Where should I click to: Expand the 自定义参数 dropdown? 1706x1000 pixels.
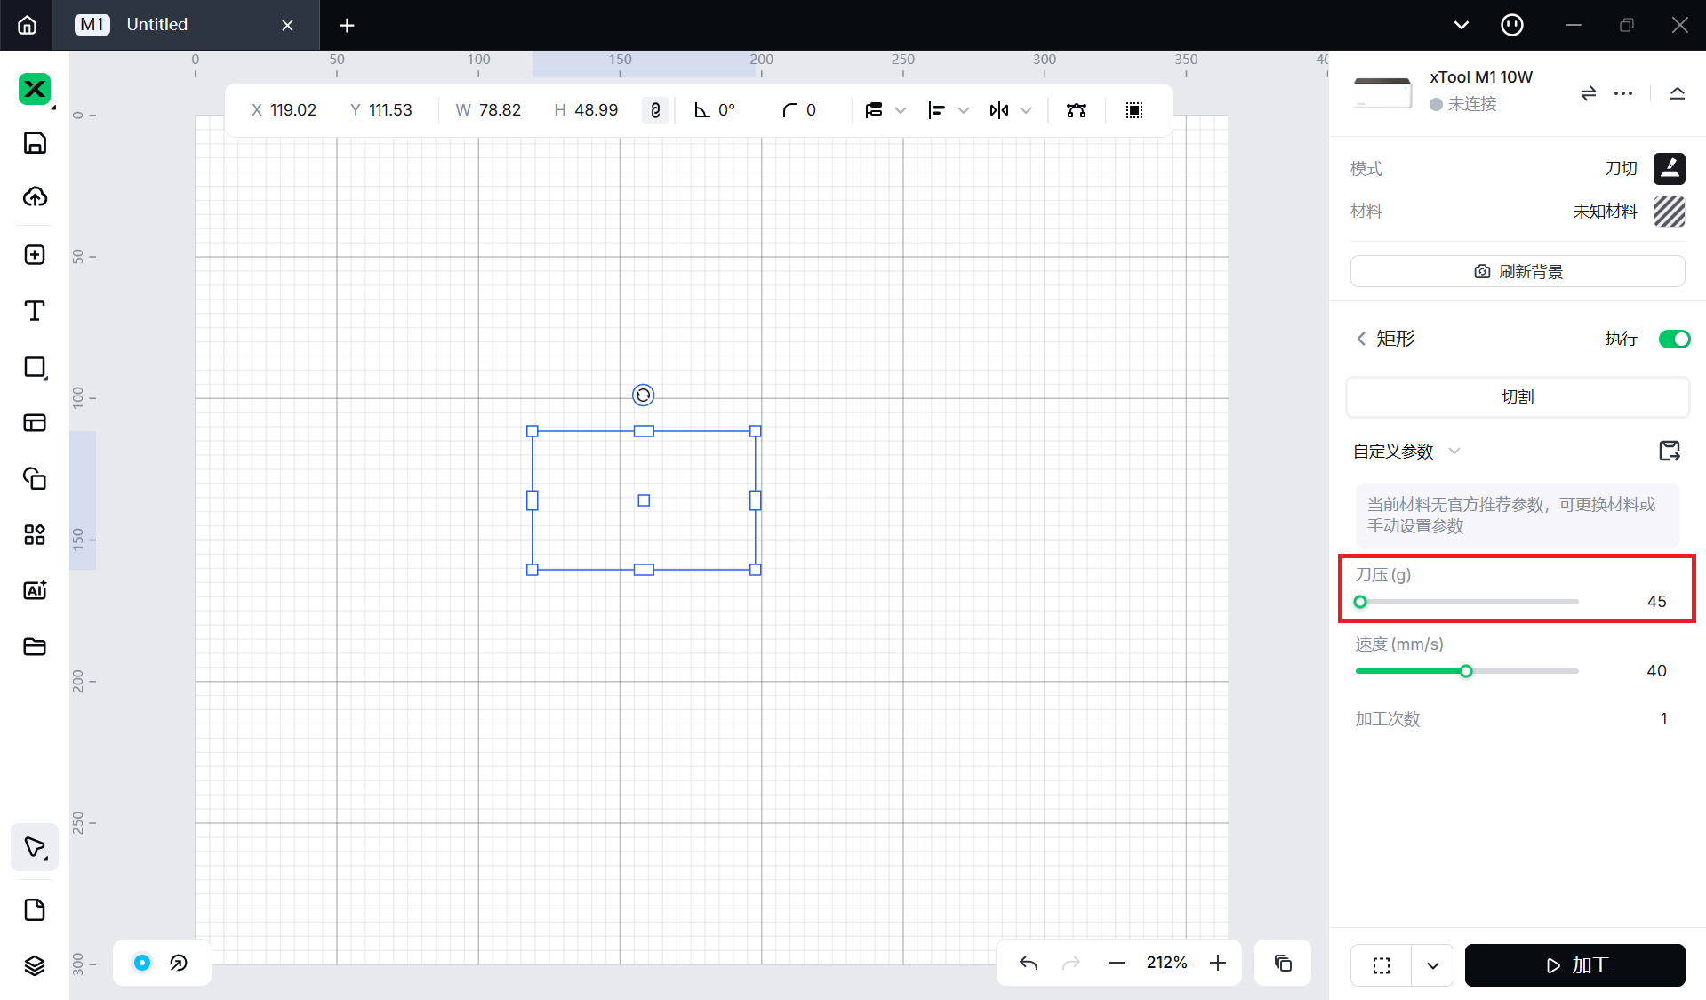click(x=1454, y=451)
